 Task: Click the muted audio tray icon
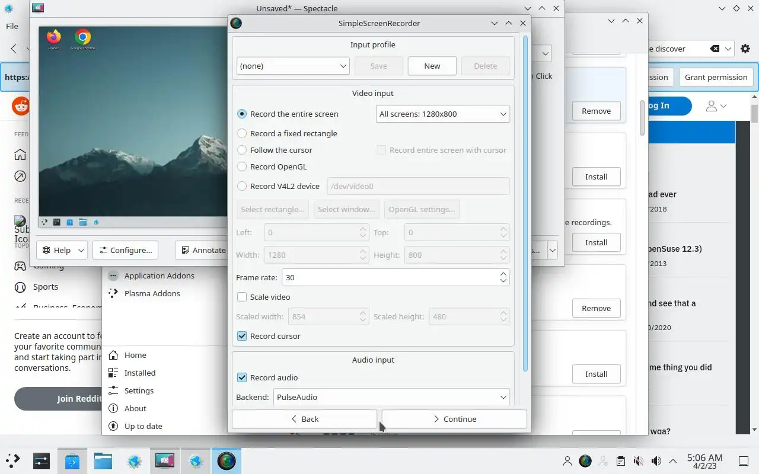click(638, 461)
